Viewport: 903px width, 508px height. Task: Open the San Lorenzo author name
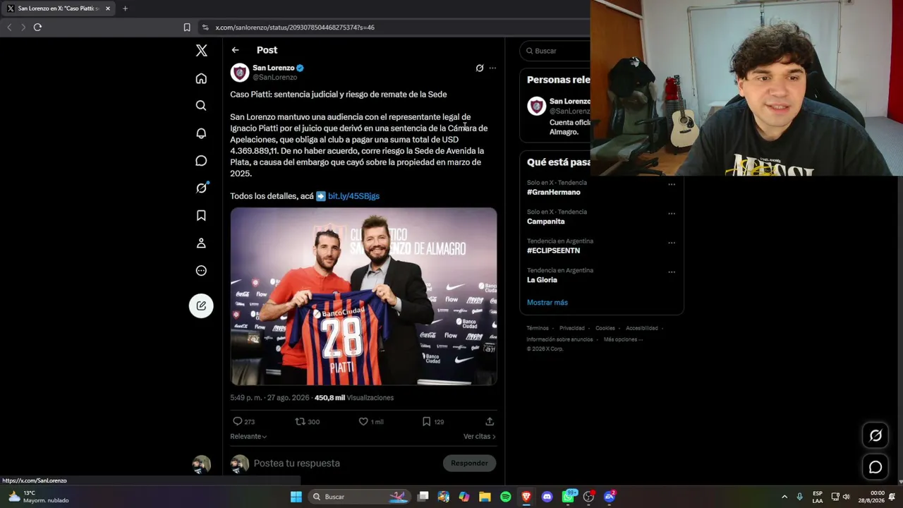coord(274,68)
